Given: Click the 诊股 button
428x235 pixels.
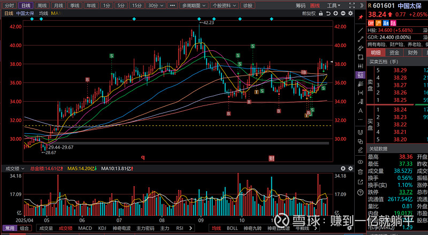Looking at the screenshot, I should pyautogui.click(x=247, y=5).
